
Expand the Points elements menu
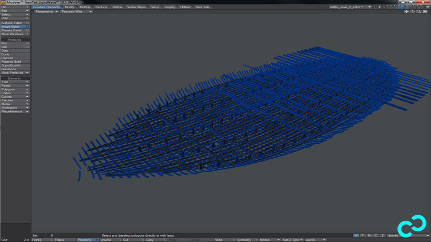tap(15, 86)
